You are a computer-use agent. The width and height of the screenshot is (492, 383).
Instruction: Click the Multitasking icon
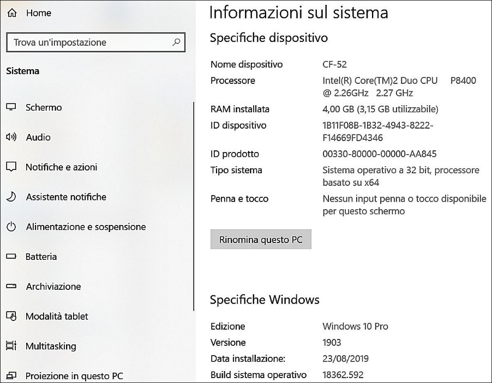tap(11, 346)
